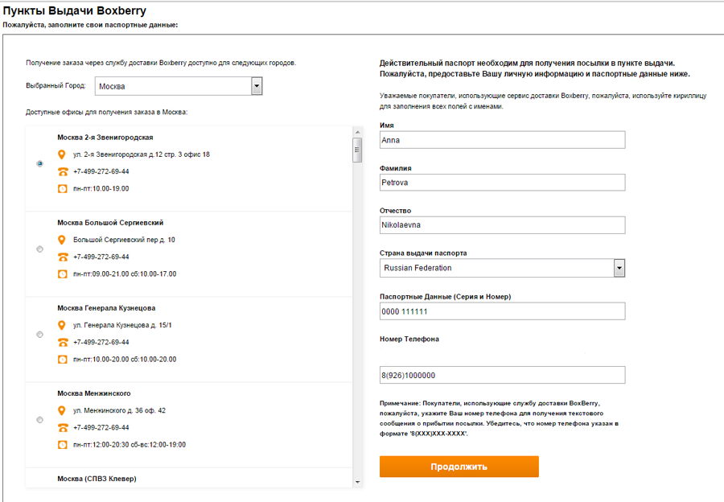Click the heading Москва Менжинского

(x=94, y=393)
